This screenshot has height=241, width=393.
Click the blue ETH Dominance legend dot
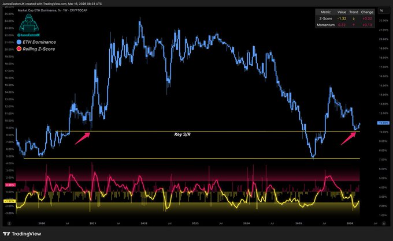(x=19, y=42)
